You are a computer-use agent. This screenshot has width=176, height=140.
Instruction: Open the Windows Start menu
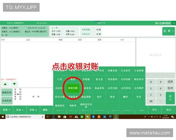tap(3, 117)
